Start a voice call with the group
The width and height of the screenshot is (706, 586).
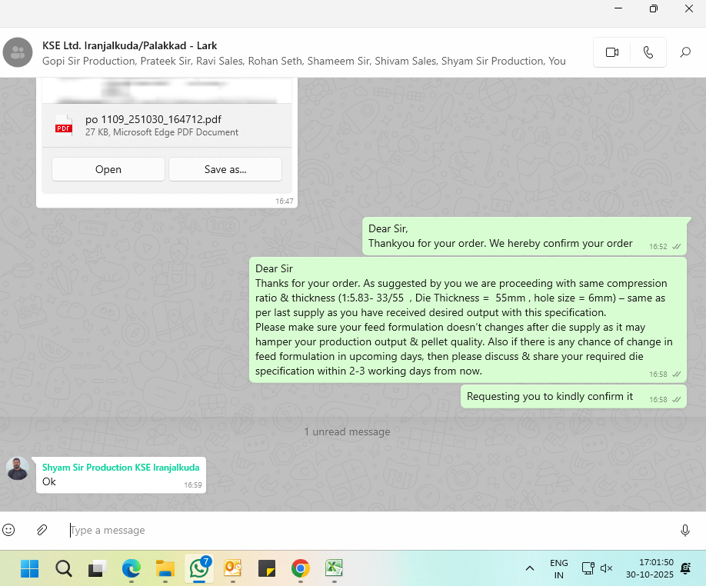pyautogui.click(x=648, y=52)
